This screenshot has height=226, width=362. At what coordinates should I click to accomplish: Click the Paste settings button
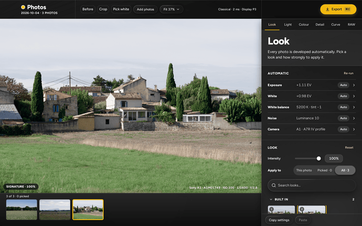tap(303, 220)
